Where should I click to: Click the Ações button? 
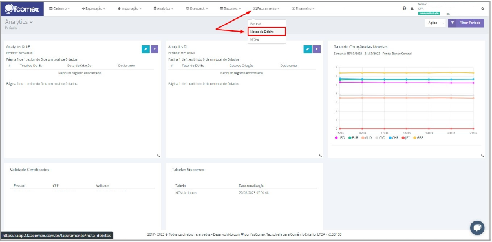click(433, 23)
